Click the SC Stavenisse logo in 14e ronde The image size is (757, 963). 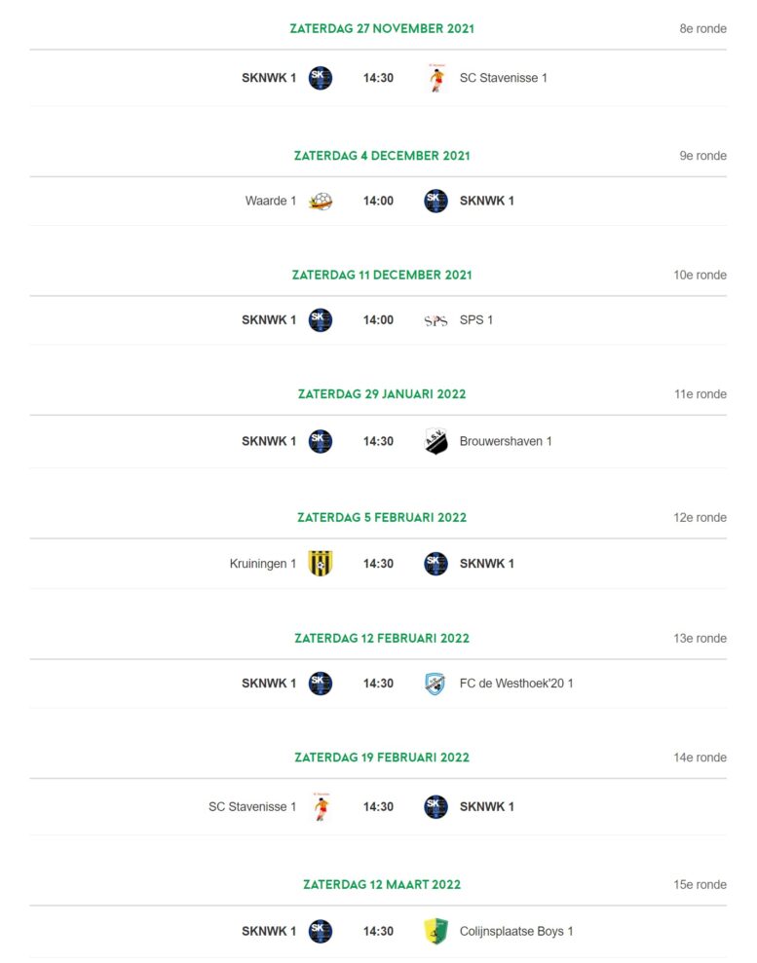coord(322,806)
